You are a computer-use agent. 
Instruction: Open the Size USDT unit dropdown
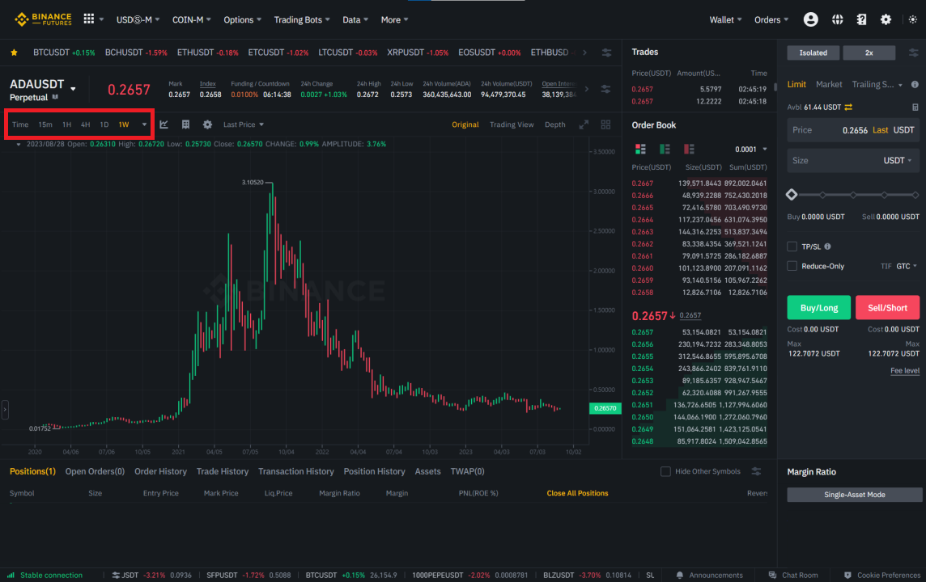coord(898,160)
